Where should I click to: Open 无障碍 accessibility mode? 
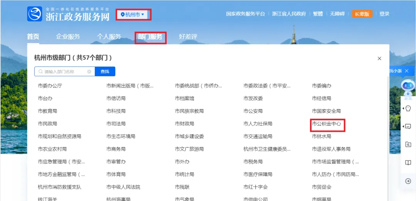(337, 14)
